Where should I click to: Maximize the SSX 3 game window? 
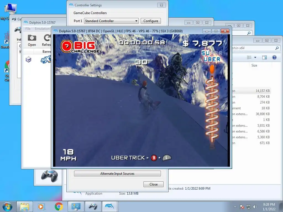coord(216,31)
